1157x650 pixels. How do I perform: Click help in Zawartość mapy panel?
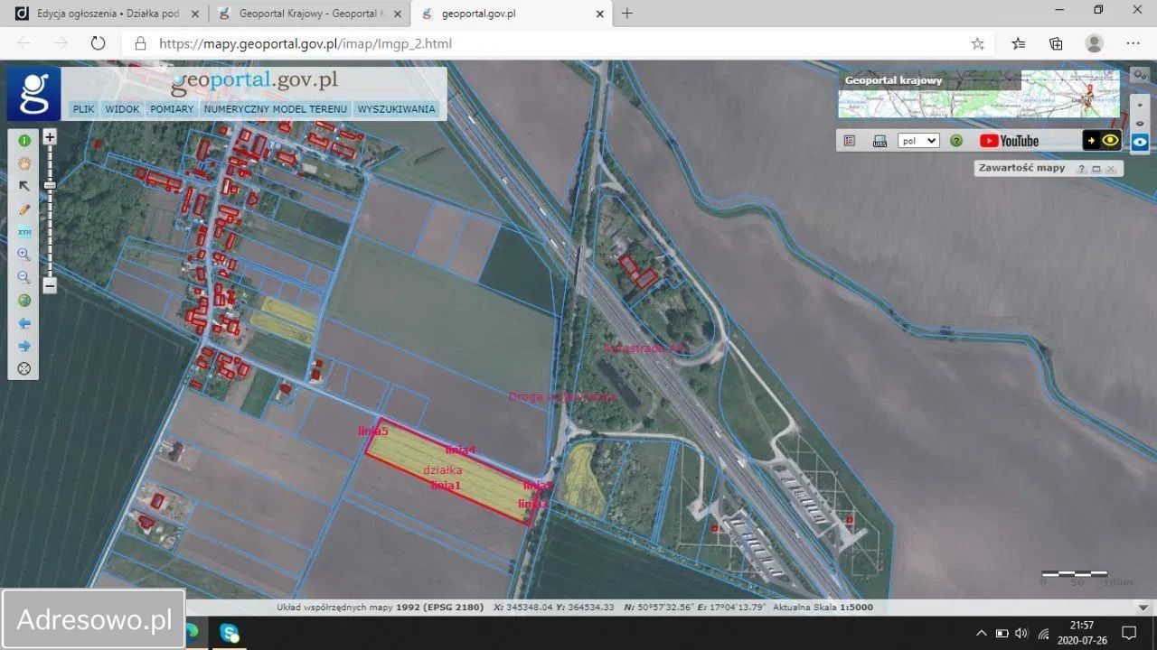tap(1081, 169)
